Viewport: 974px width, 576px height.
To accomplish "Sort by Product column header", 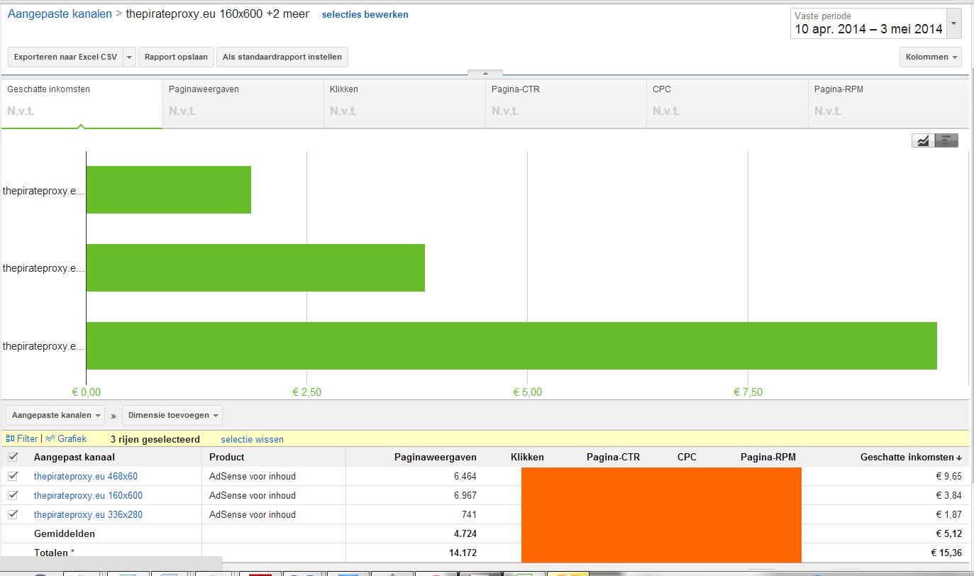I will 227,457.
